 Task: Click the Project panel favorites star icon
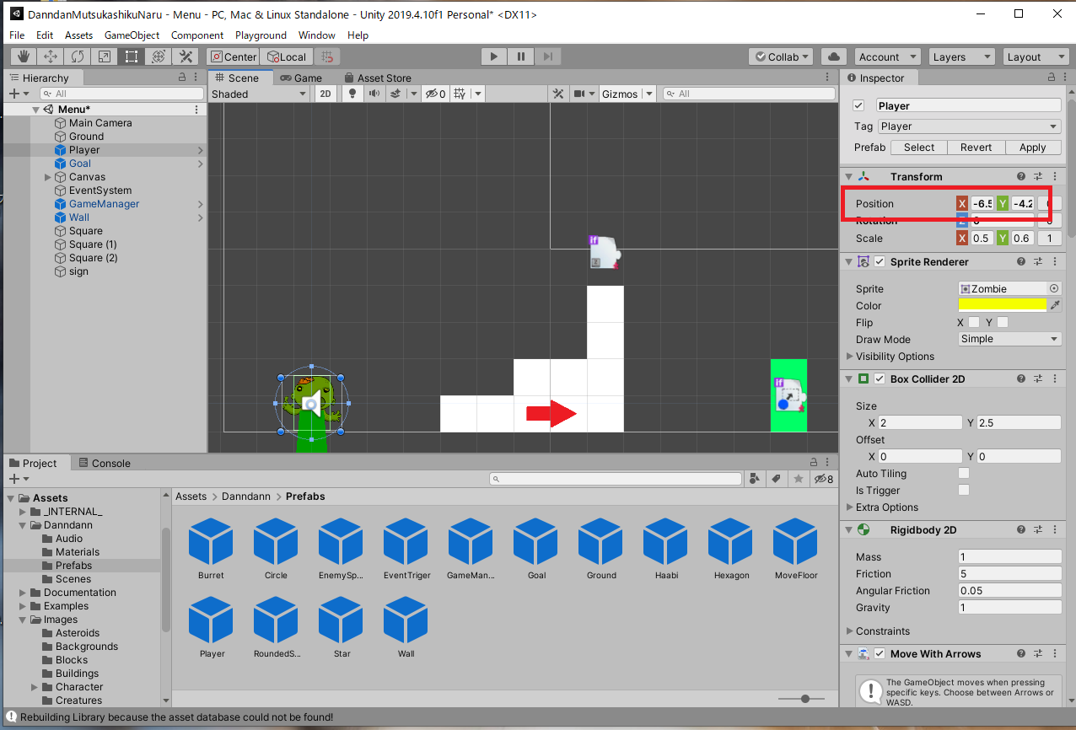798,479
